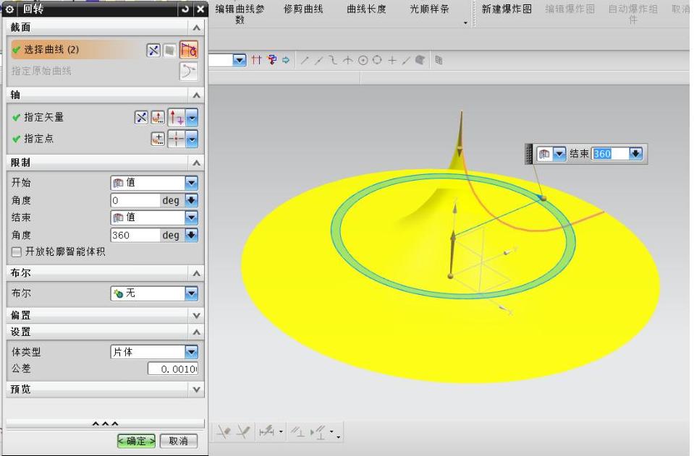Enable the quadrant point snap icon
This screenshot has width=694, height=456.
377,60
